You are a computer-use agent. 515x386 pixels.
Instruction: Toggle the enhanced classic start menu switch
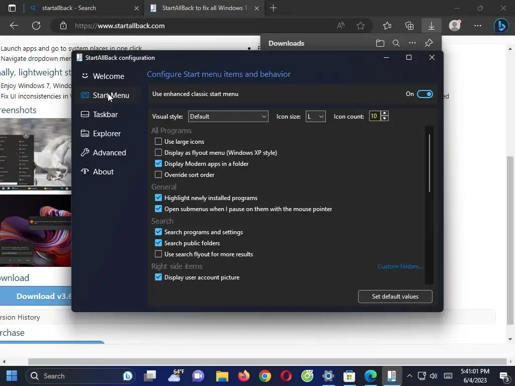[424, 94]
